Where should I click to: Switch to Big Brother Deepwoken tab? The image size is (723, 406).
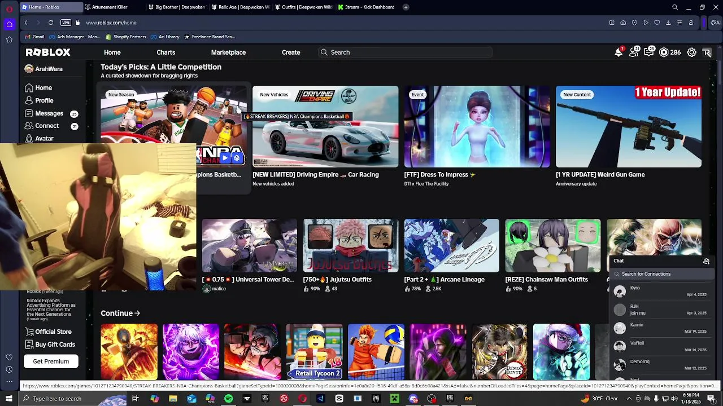177,7
